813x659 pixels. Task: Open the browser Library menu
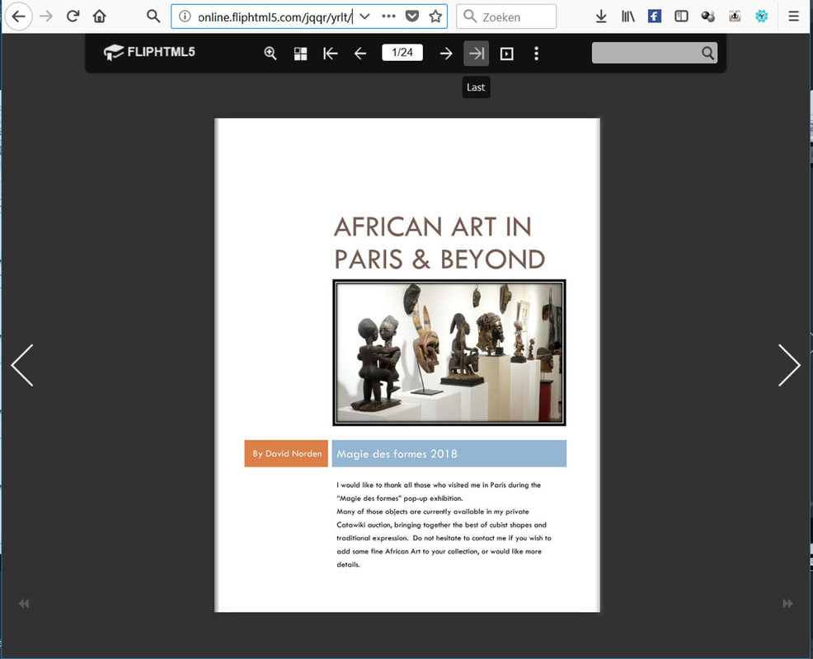pyautogui.click(x=628, y=16)
